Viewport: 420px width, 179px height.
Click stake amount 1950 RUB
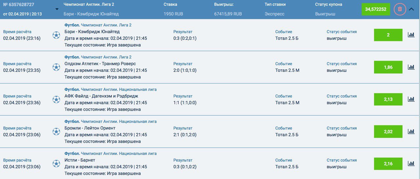tap(174, 14)
